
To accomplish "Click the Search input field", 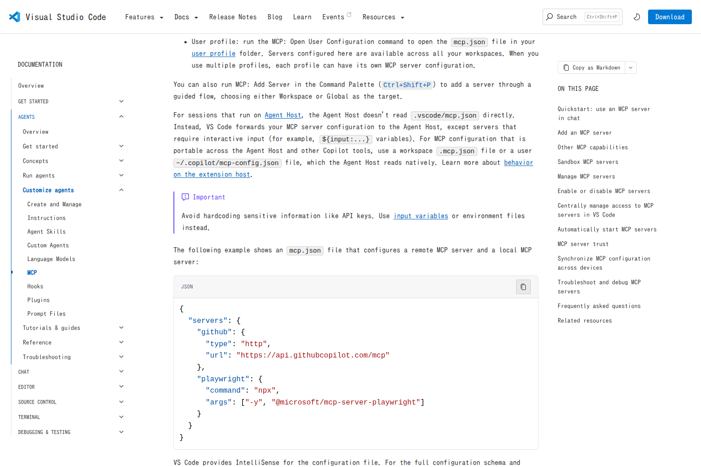I will click(x=582, y=17).
